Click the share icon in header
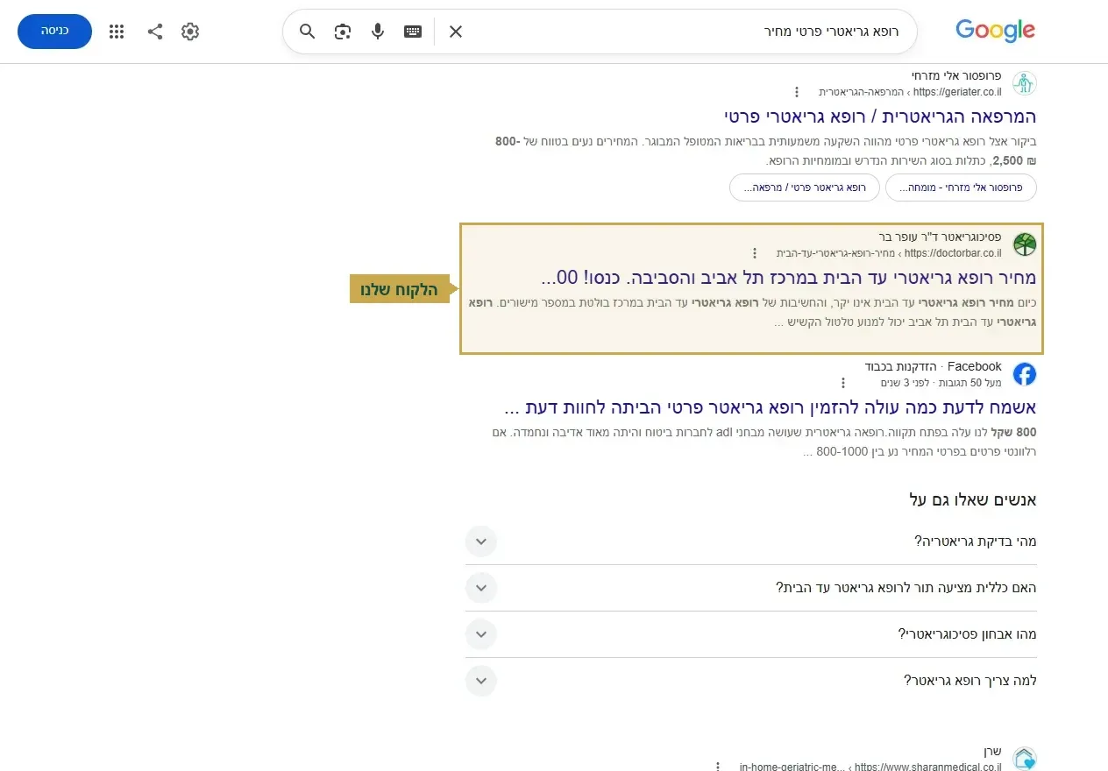Image resolution: width=1108 pixels, height=771 pixels. (x=155, y=32)
